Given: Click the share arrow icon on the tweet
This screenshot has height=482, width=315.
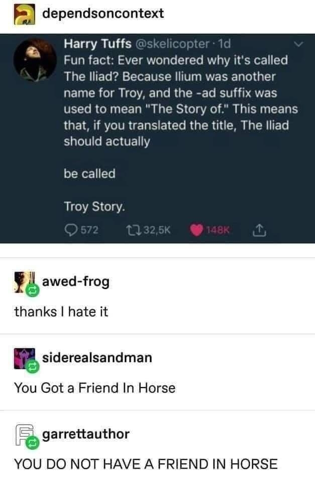Looking at the screenshot, I should 259,229.
